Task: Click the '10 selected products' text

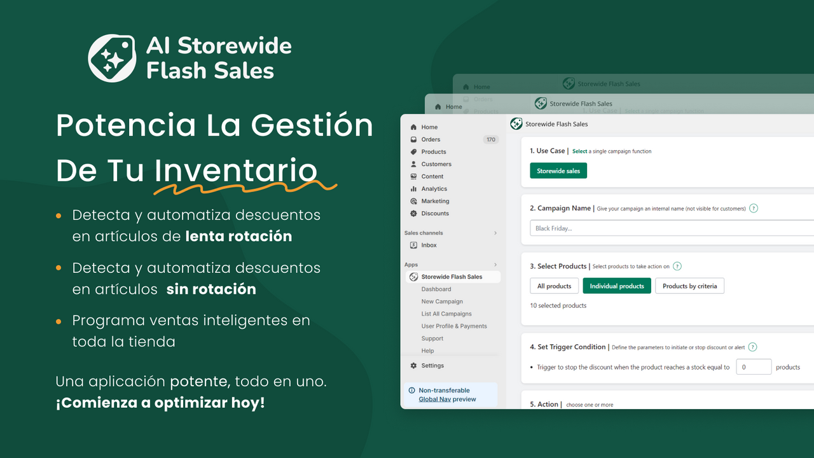Action: coord(558,306)
